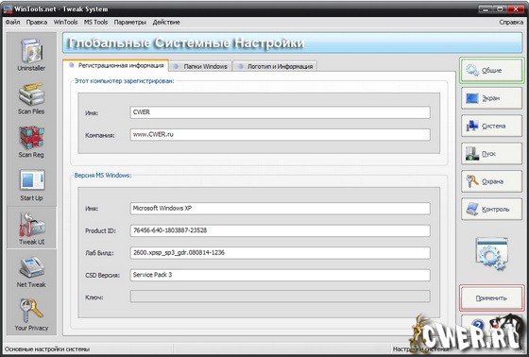The height and width of the screenshot is (357, 529).
Task: Click the 'Компания:' label
Action: (x=100, y=135)
